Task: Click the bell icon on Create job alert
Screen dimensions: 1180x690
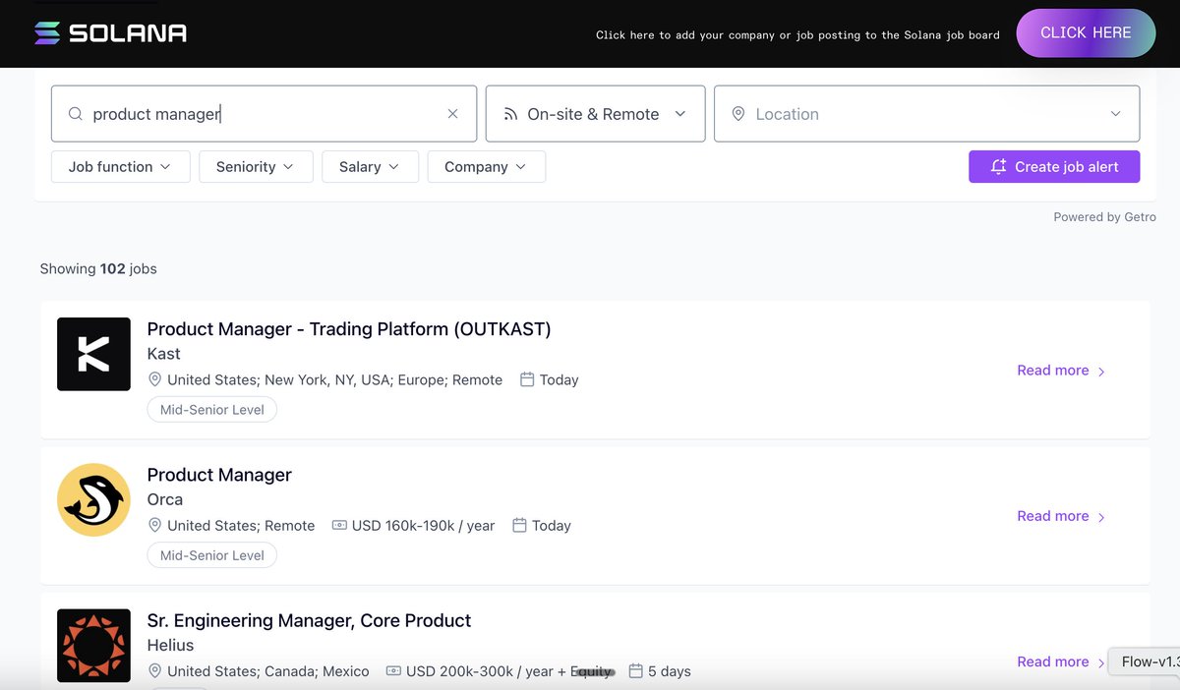Action: click(x=998, y=167)
